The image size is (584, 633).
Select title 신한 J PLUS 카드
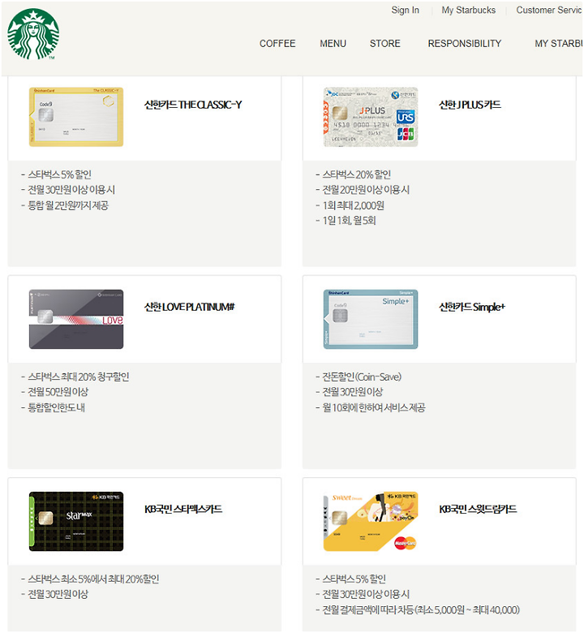(x=470, y=105)
